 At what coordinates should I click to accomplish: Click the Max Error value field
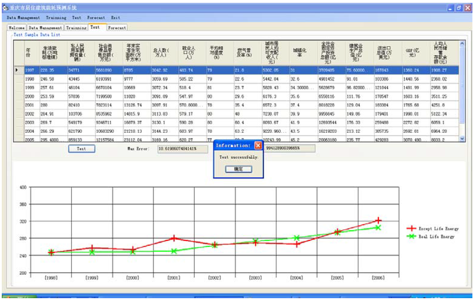click(x=182, y=149)
